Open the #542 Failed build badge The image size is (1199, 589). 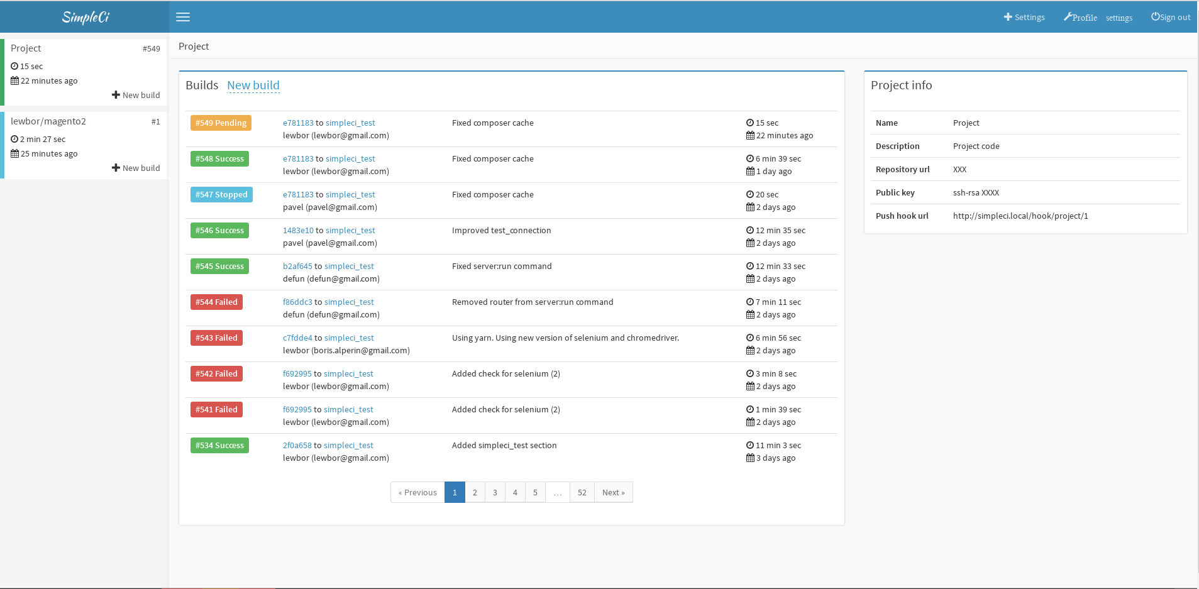click(216, 373)
